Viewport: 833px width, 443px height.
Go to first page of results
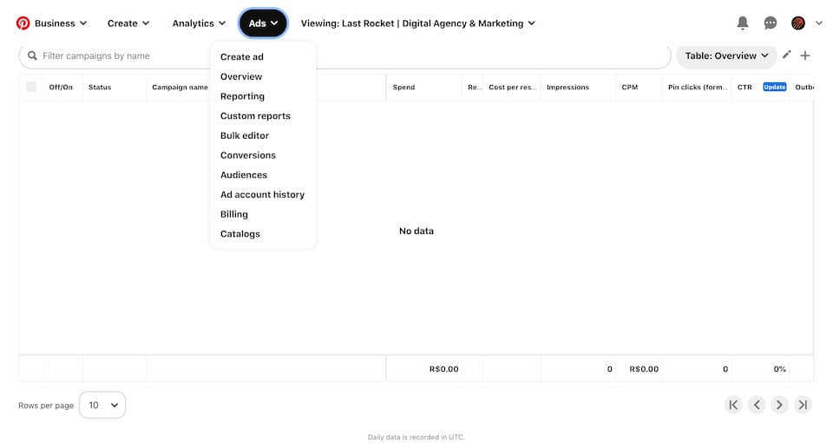pos(733,405)
